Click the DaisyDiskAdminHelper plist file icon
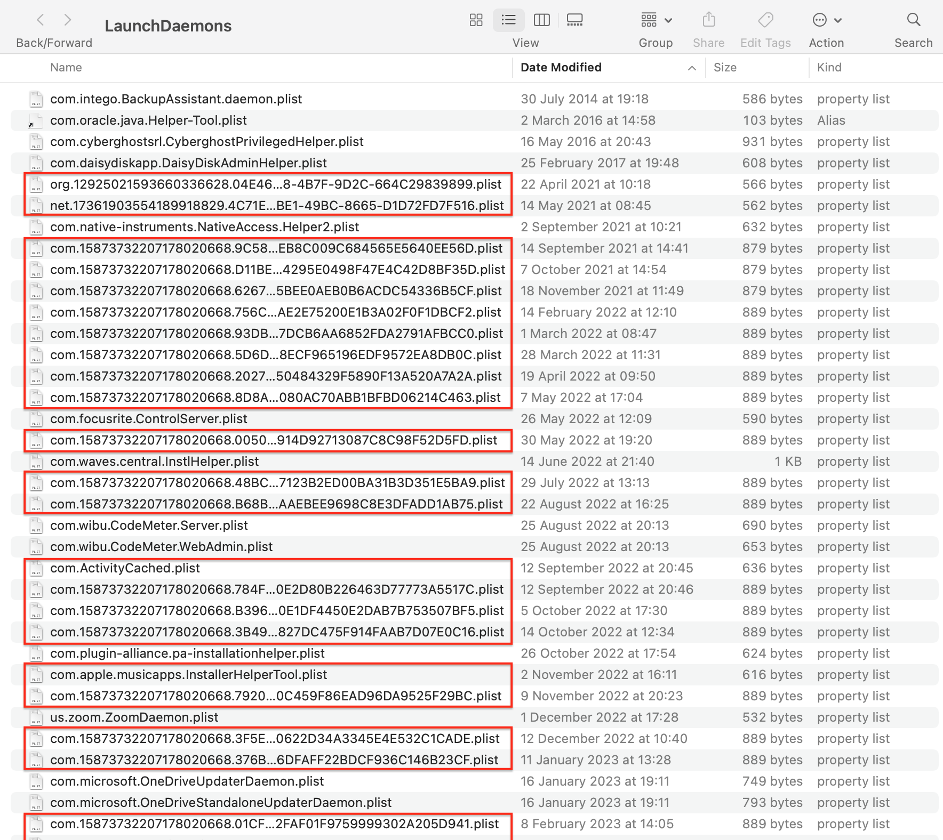Image resolution: width=943 pixels, height=840 pixels. [x=36, y=163]
